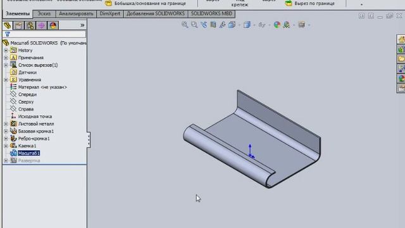The width and height of the screenshot is (405, 228).
Task: Open Apply Scene dropdown arrow
Action: point(294,25)
